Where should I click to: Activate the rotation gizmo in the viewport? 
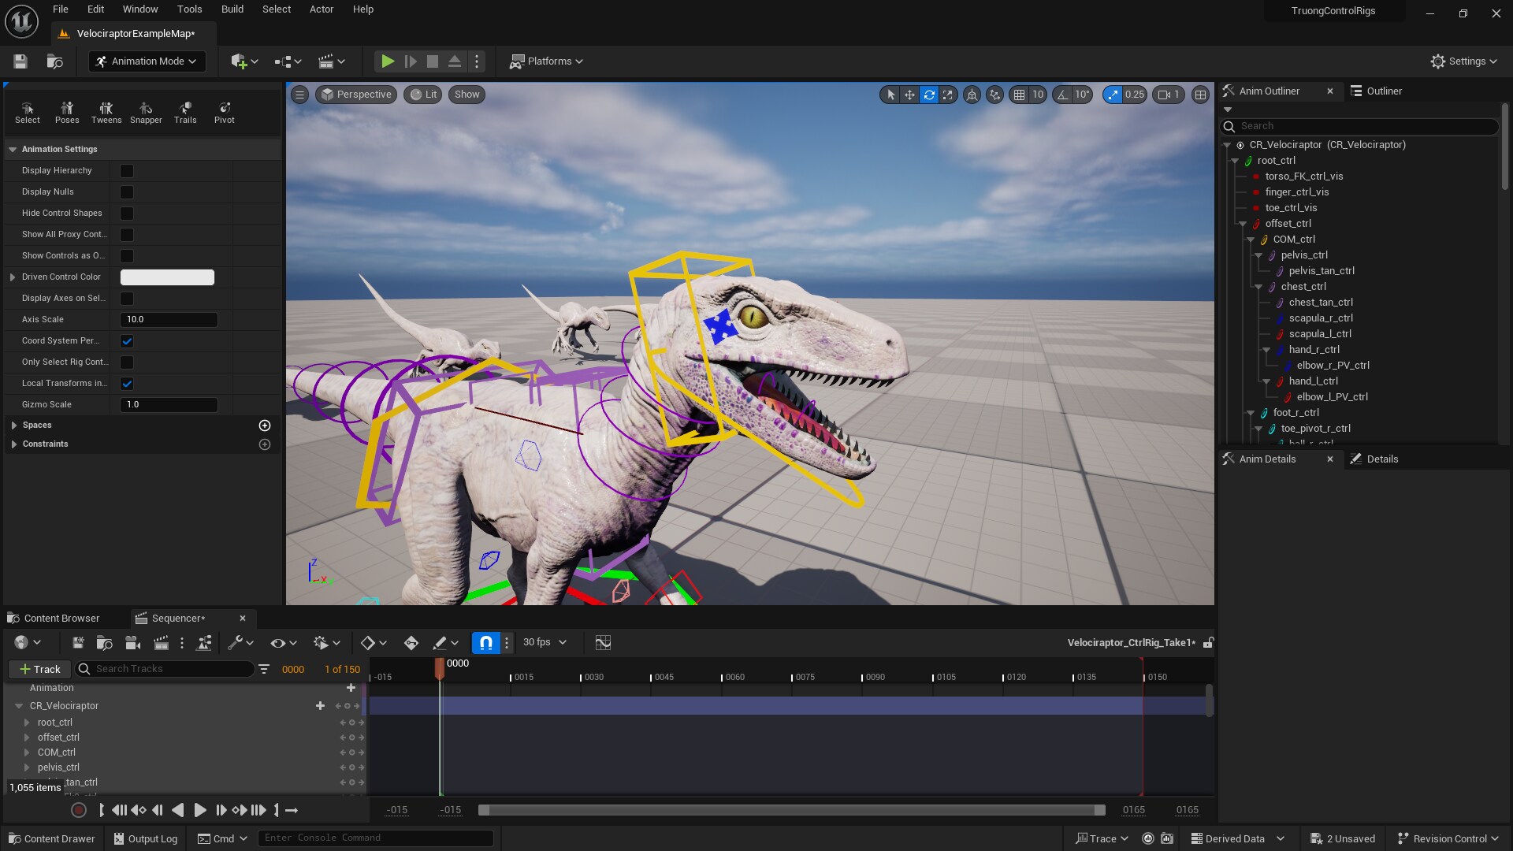click(x=930, y=95)
